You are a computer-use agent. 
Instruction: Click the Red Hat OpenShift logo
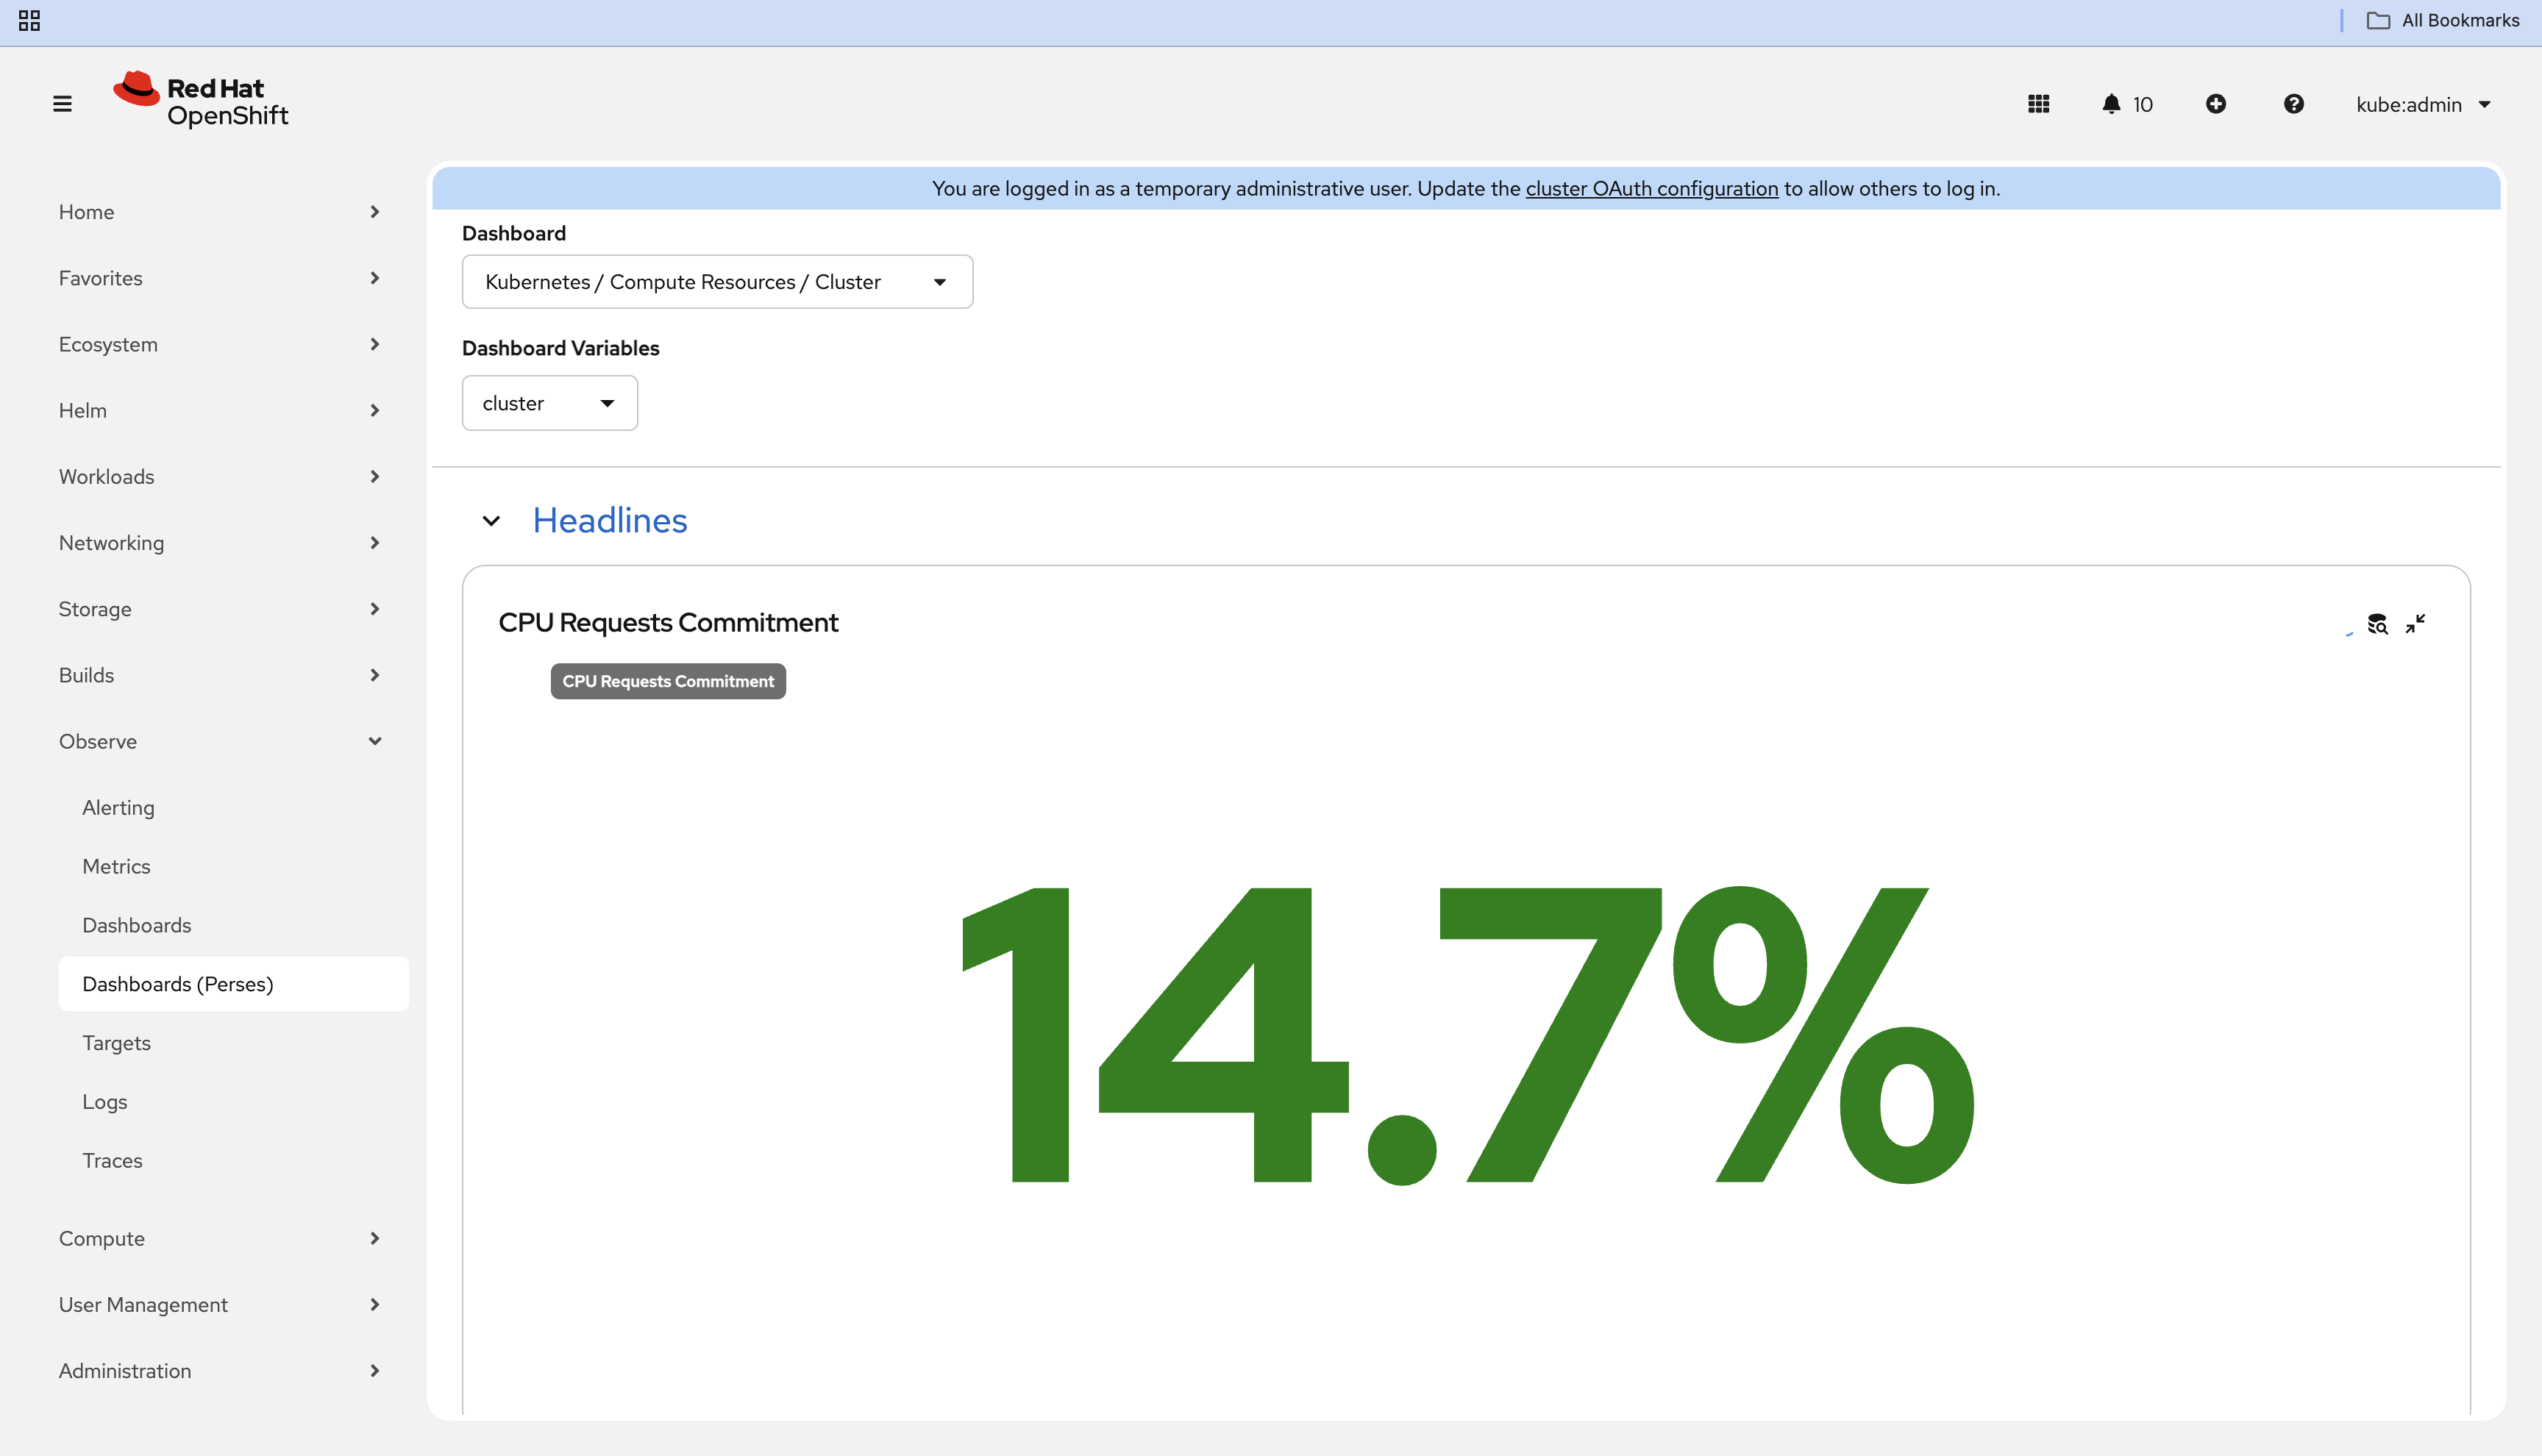coord(201,100)
